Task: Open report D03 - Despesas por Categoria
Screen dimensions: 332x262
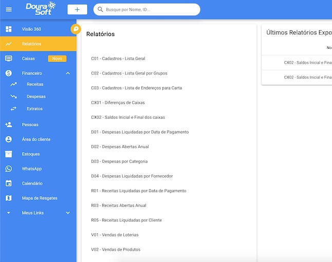Action: click(x=119, y=161)
